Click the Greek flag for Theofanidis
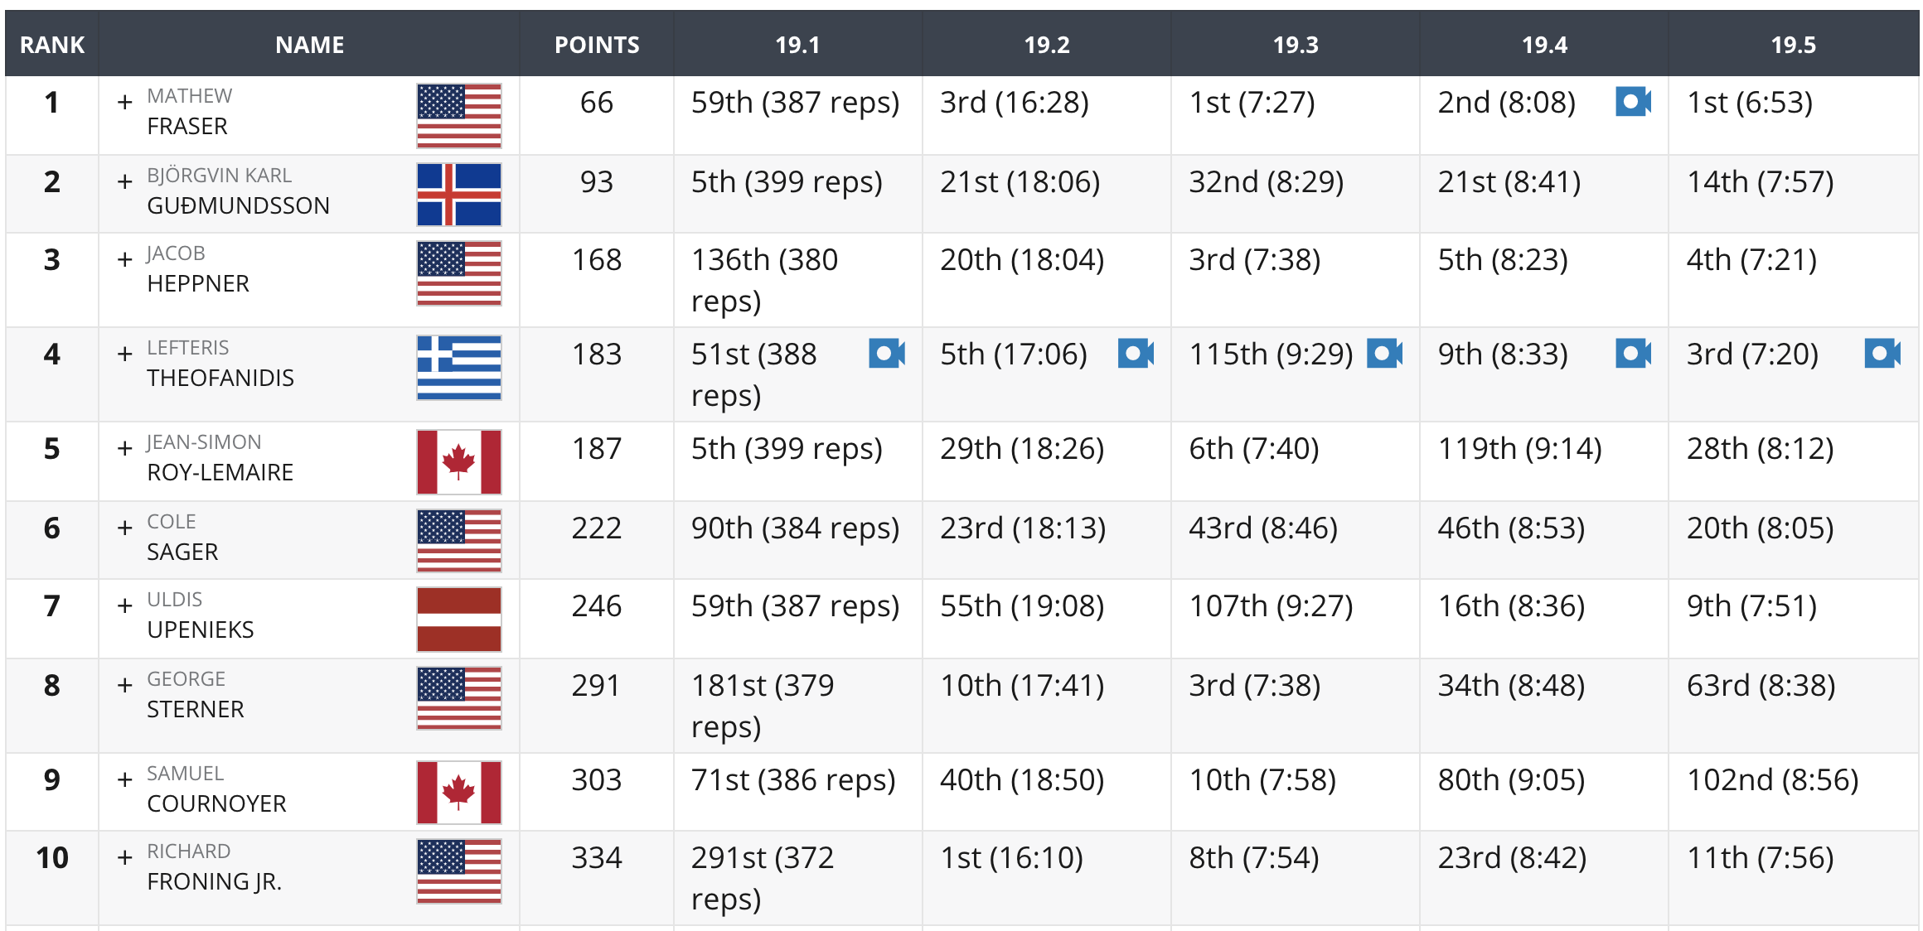 459,367
